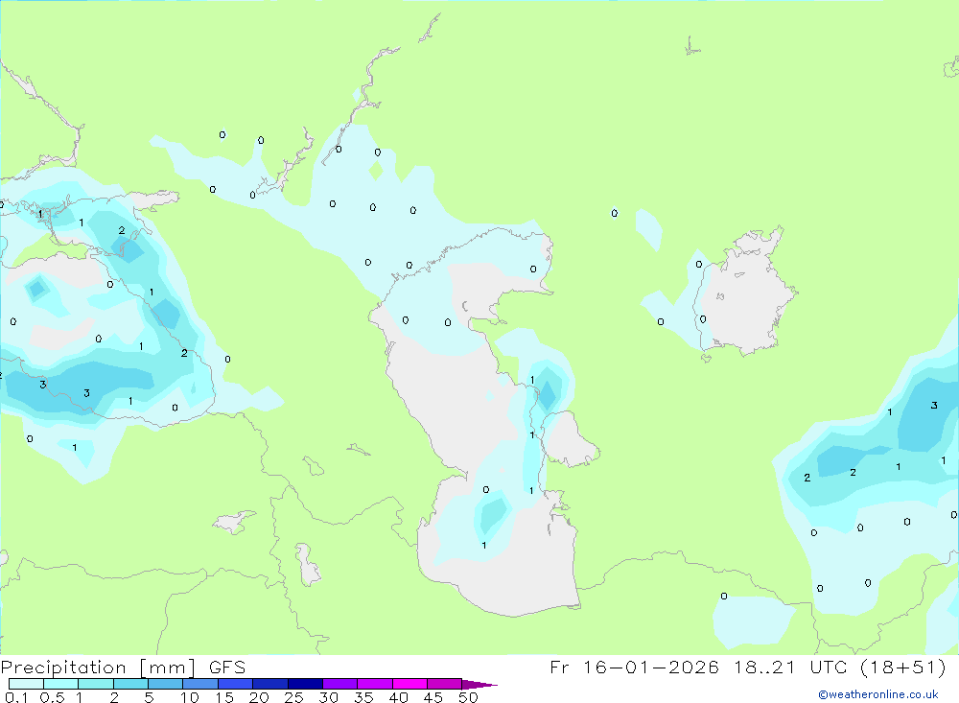Click the 'Fr 16-01-2026' date text
The image size is (959, 703).
[634, 667]
